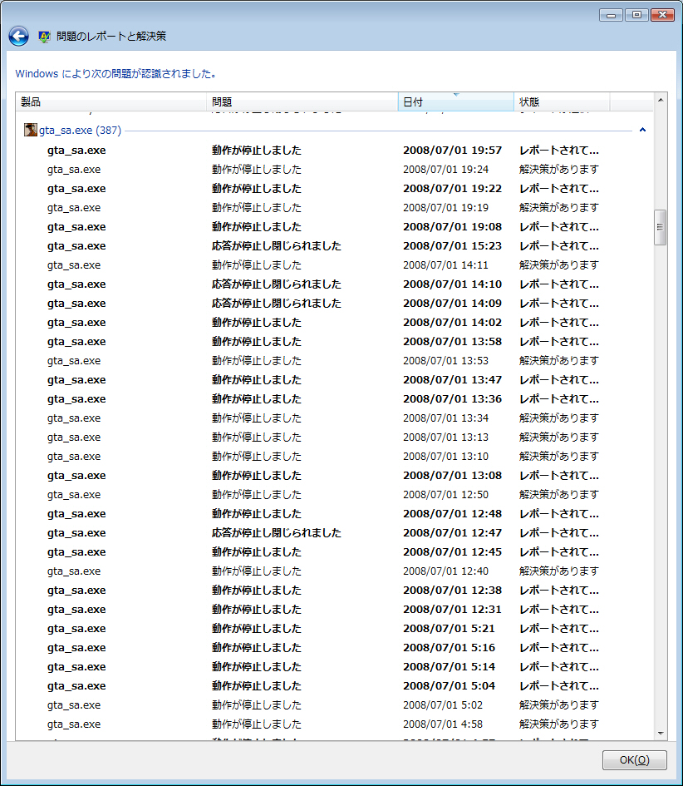
Task: Open 解決策があります status of the 4:58 entry
Action: click(x=558, y=724)
